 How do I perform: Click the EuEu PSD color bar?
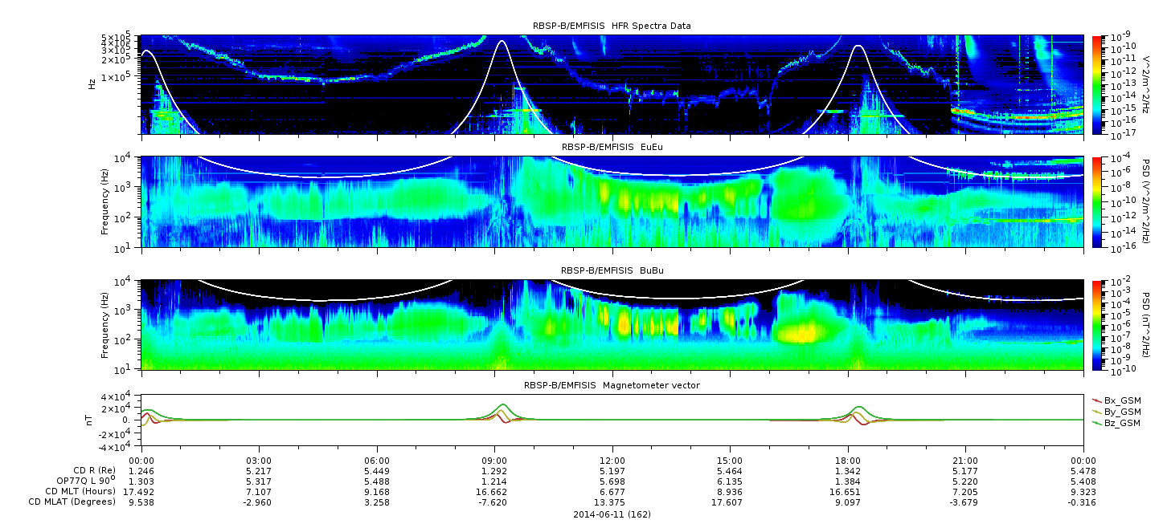1098,202
